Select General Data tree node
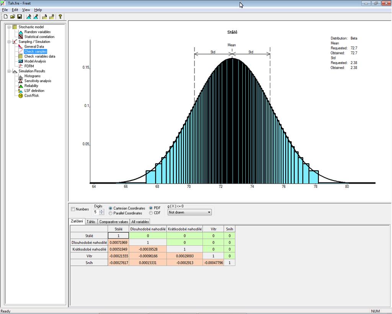 pos(34,46)
